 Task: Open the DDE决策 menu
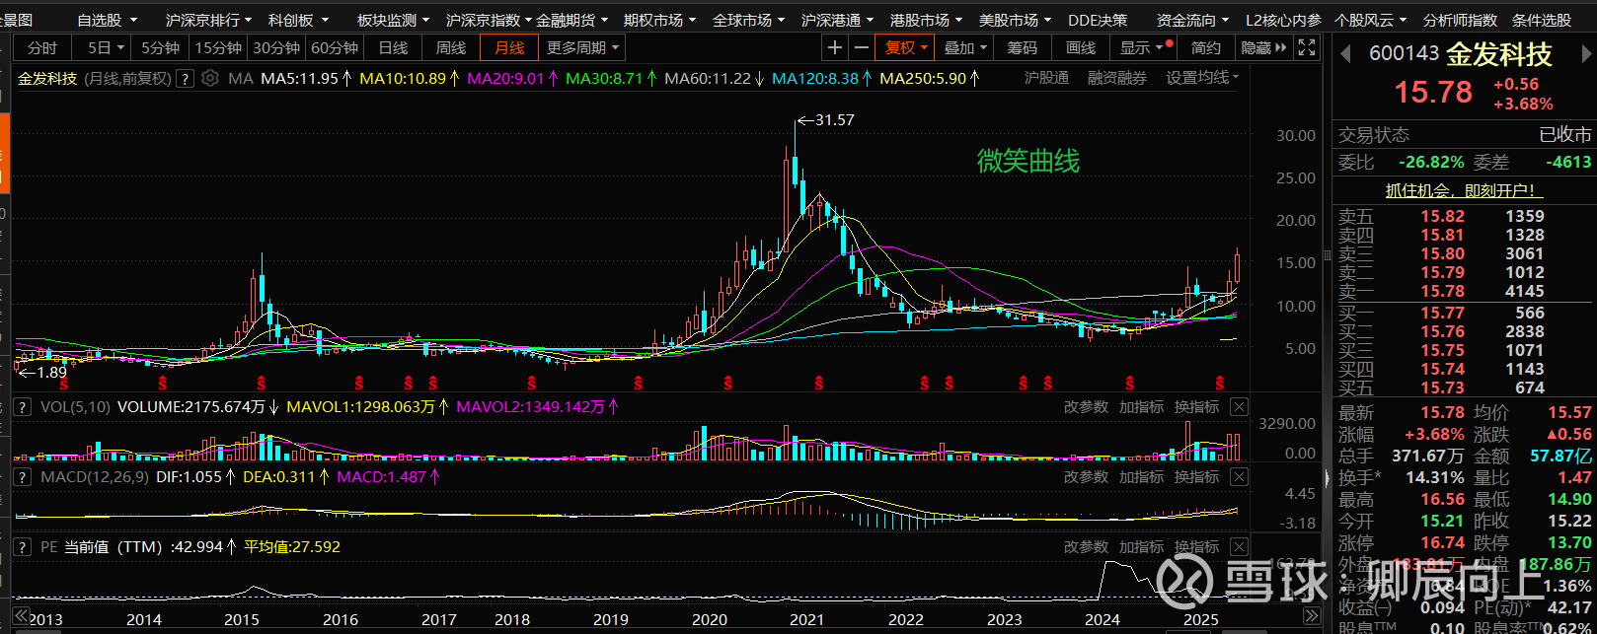point(1098,20)
